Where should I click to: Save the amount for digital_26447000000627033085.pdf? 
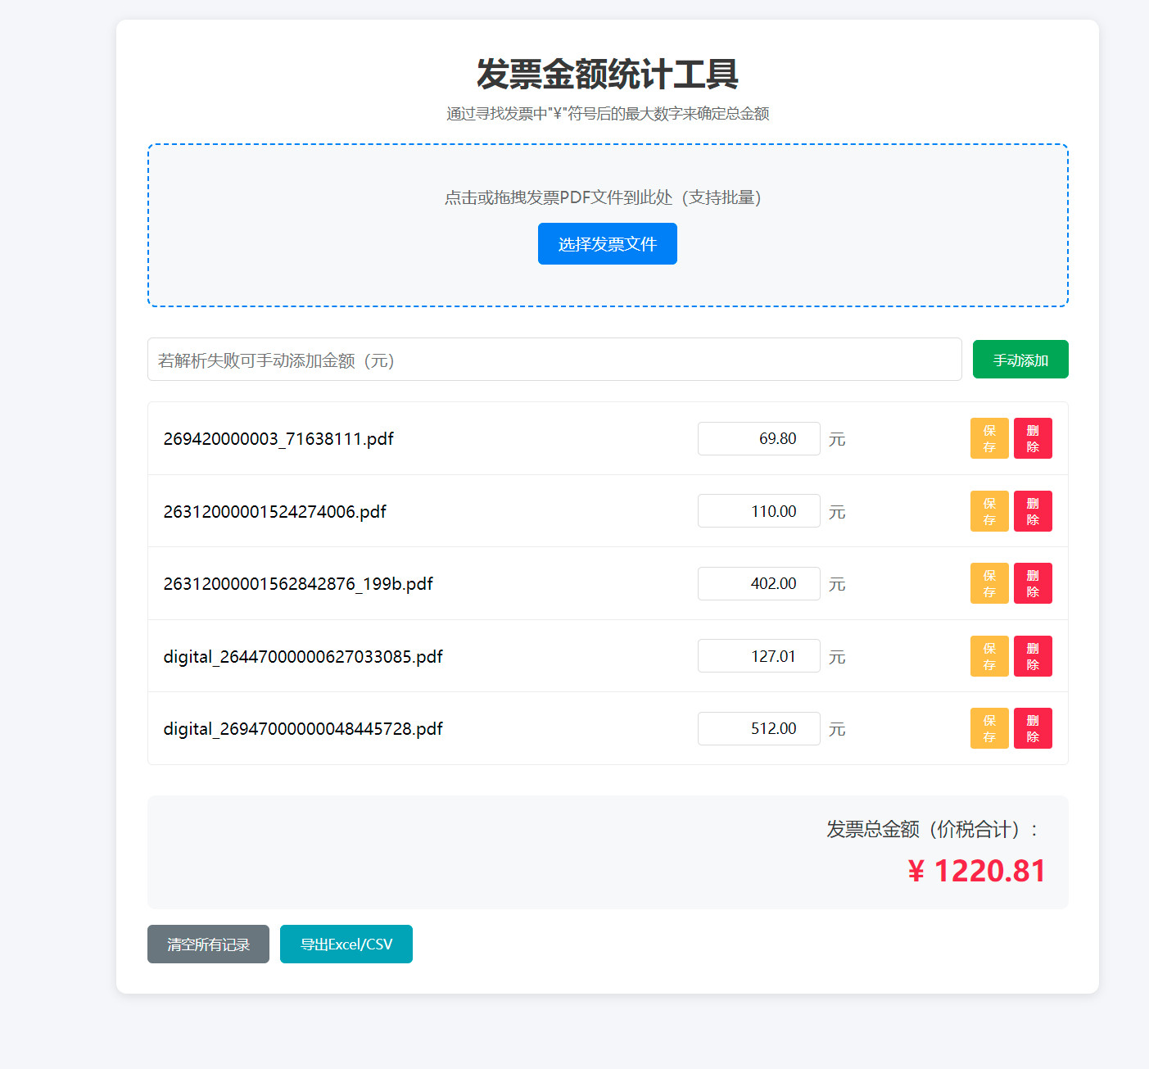coord(988,655)
